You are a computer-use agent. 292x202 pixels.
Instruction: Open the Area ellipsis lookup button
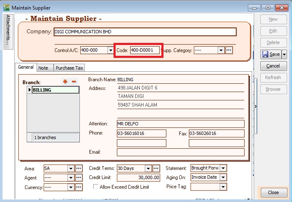pos(79,168)
